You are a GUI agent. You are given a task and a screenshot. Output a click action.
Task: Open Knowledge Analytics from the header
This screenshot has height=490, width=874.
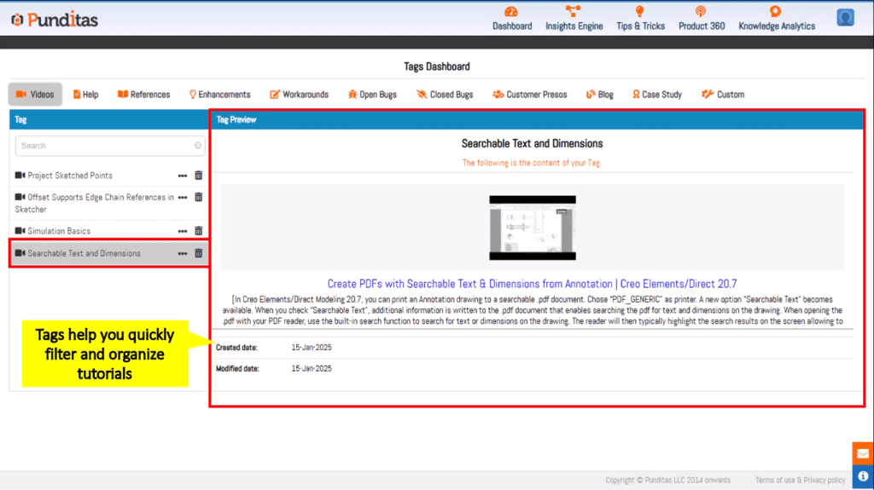click(x=776, y=18)
